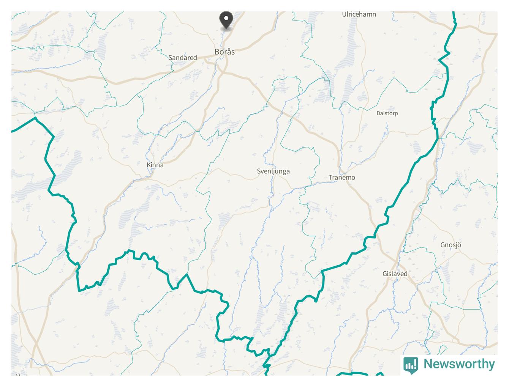The image size is (509, 387).
Task: Click the Tranemo town label
Action: [342, 177]
